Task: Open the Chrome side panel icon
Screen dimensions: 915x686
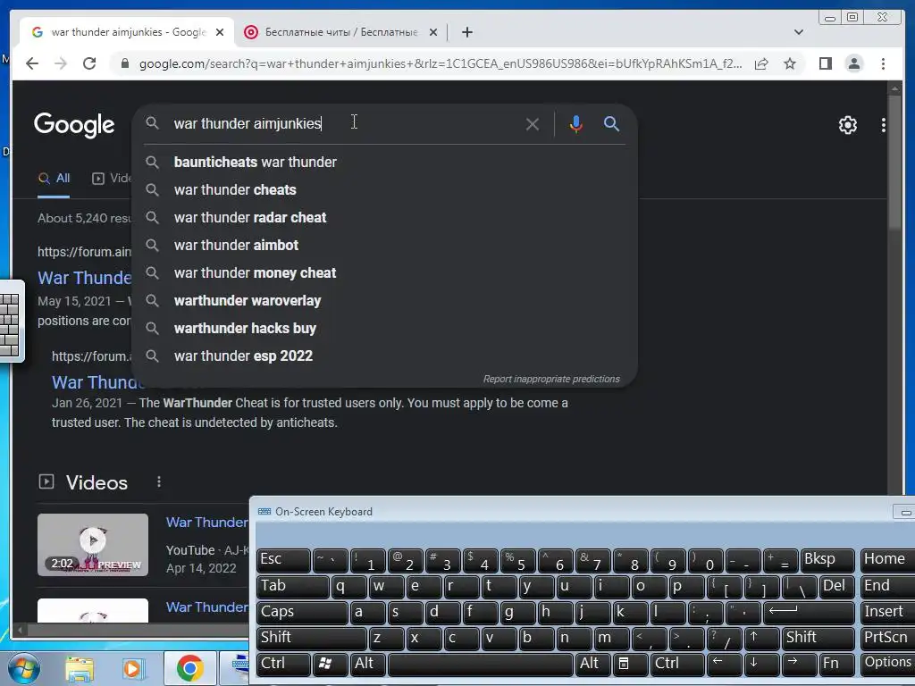Action: click(x=825, y=63)
